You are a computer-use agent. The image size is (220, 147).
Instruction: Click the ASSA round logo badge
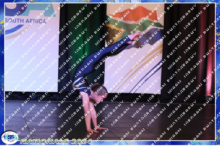(10, 138)
